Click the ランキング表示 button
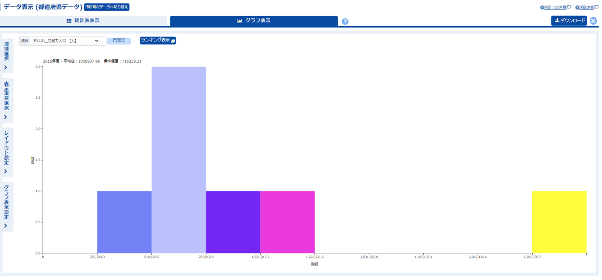 click(158, 40)
